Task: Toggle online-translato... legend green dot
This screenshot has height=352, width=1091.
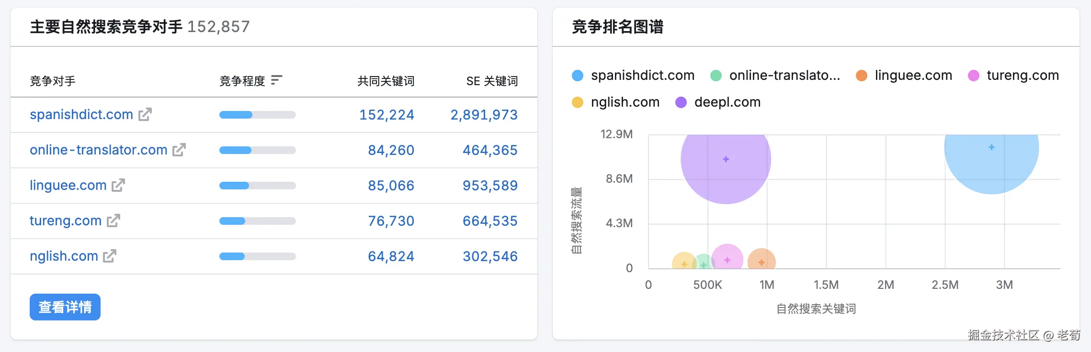Action: (716, 76)
